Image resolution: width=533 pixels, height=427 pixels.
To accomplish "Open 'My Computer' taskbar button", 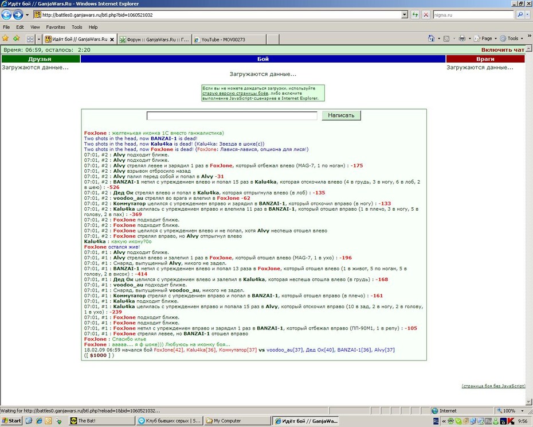I will [237, 421].
